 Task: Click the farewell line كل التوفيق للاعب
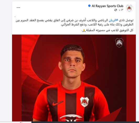pyautogui.click(x=107, y=30)
